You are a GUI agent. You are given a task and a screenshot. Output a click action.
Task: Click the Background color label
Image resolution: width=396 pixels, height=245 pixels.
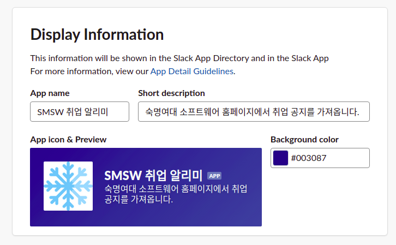pyautogui.click(x=304, y=140)
